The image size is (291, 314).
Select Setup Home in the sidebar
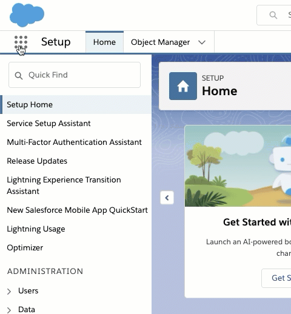coord(76,105)
